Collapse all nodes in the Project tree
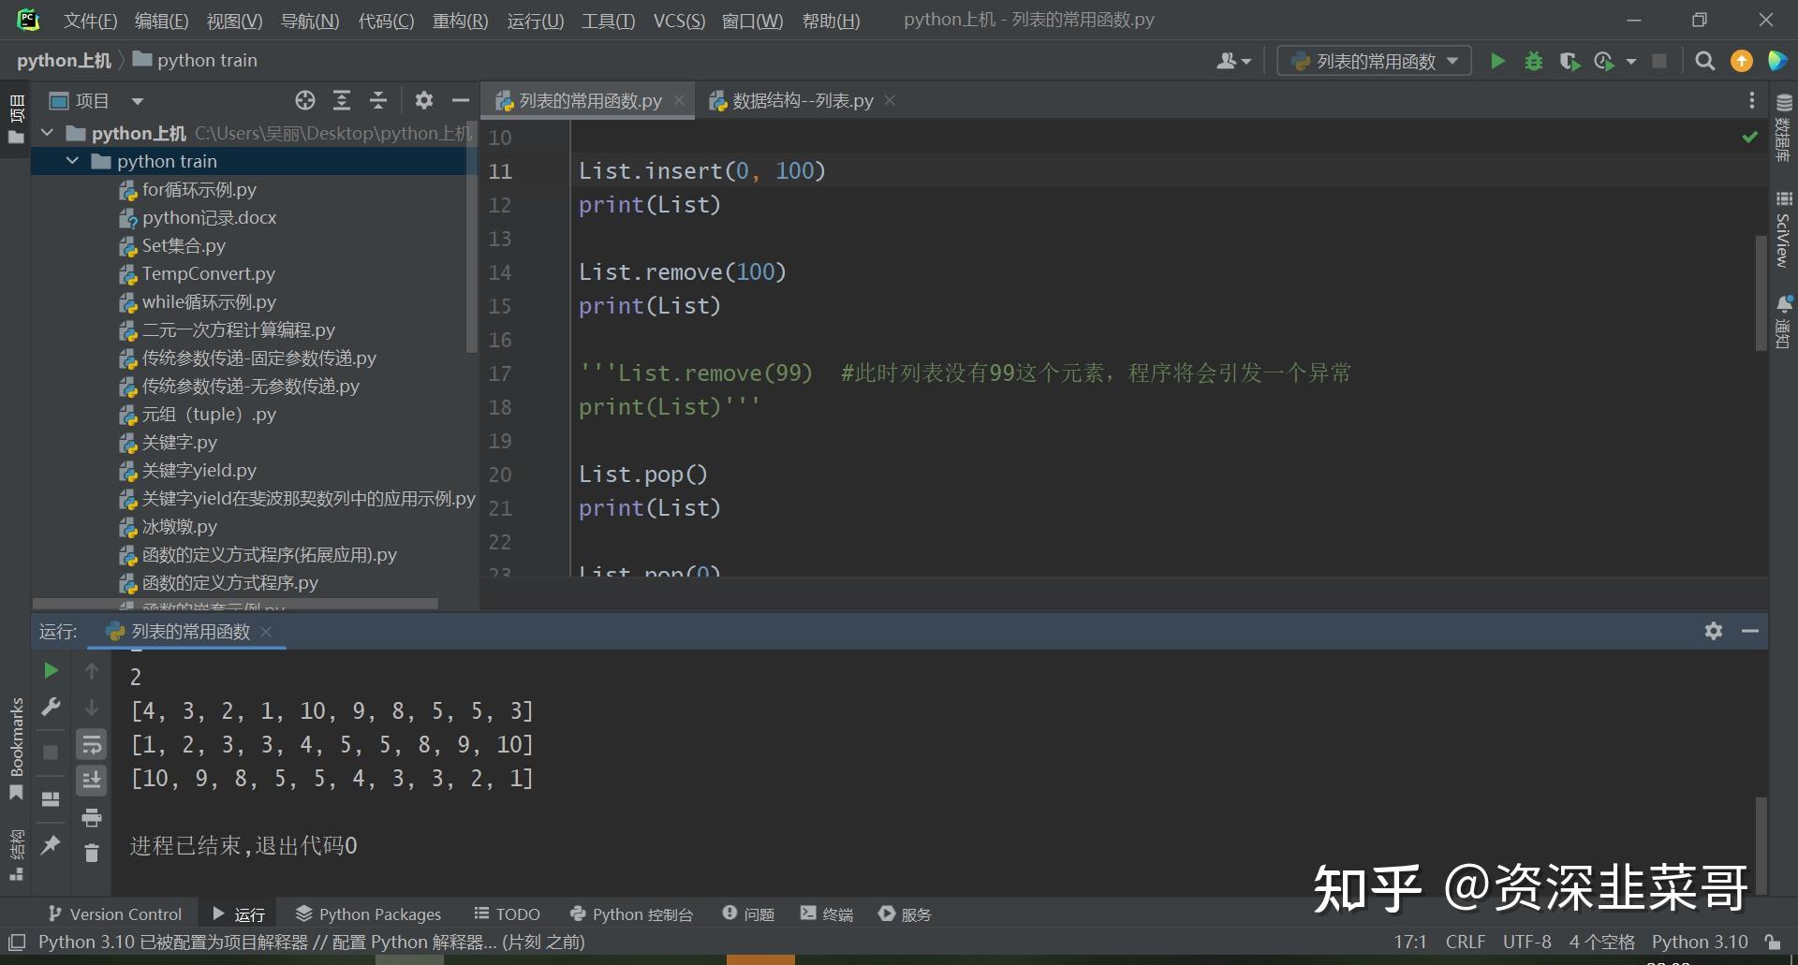The image size is (1798, 965). point(377,100)
